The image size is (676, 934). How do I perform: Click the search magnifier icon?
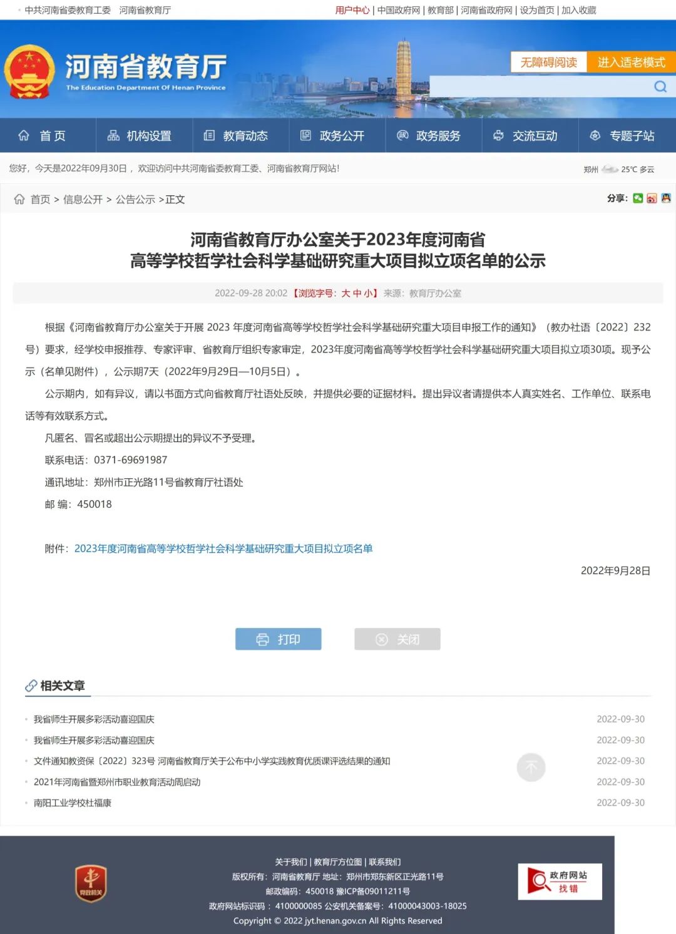[660, 87]
